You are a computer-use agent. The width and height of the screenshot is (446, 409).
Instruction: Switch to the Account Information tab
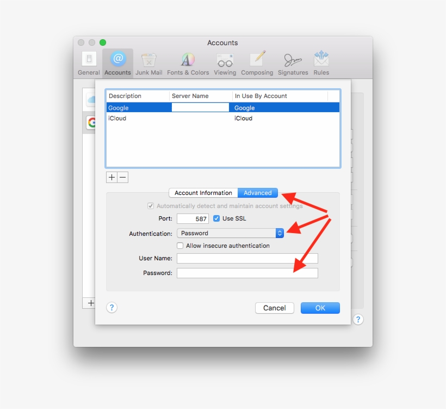[x=203, y=193]
